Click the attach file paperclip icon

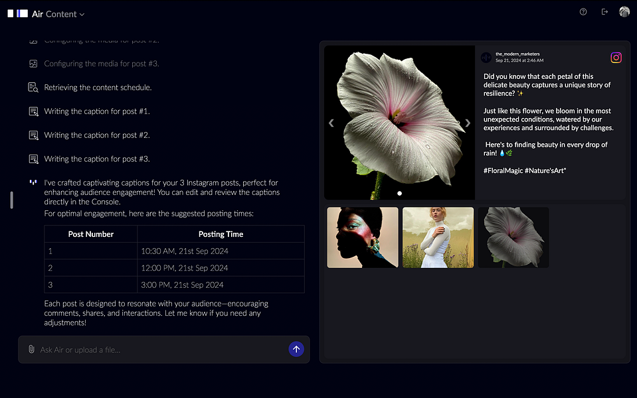click(x=31, y=350)
